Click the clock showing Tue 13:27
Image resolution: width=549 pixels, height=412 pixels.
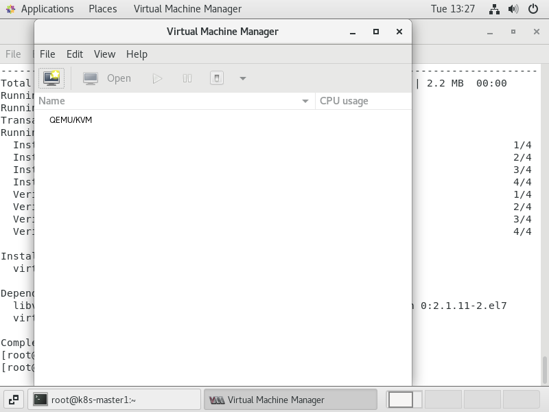tap(453, 9)
